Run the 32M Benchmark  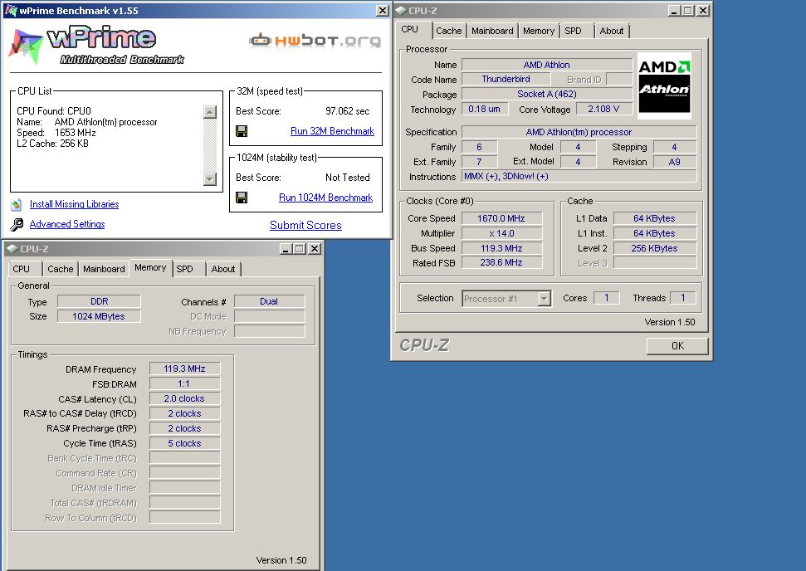click(332, 131)
